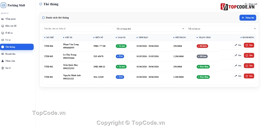Click the Ô đỗ xe icon
This screenshot has height=129, width=261.
pyautogui.click(x=2, y=33)
